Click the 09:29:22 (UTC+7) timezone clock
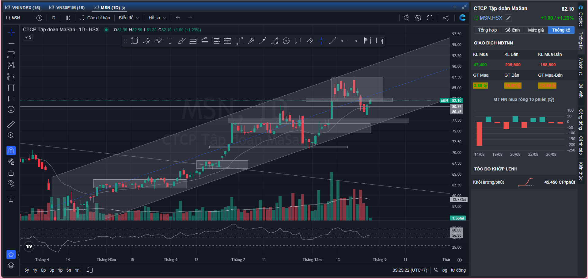The width and height of the screenshot is (588, 279). pyautogui.click(x=410, y=270)
